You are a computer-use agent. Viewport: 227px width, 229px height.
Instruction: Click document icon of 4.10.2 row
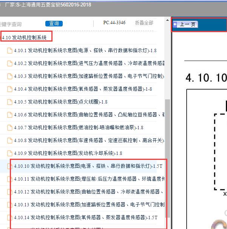10,63
